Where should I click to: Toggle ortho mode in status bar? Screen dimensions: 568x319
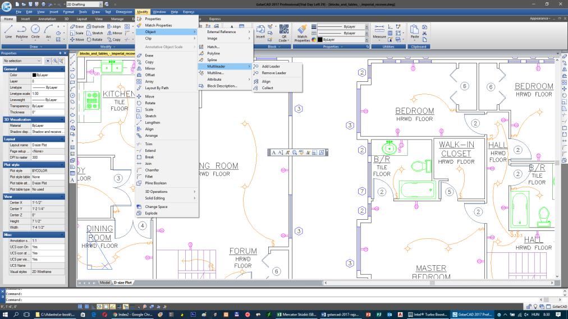93,306
